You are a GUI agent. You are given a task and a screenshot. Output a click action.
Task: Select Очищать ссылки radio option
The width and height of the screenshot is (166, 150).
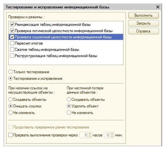(x=11, y=106)
